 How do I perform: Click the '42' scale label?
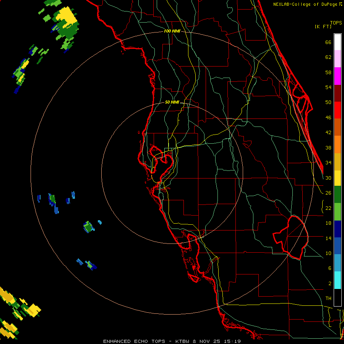[x=328, y=133]
